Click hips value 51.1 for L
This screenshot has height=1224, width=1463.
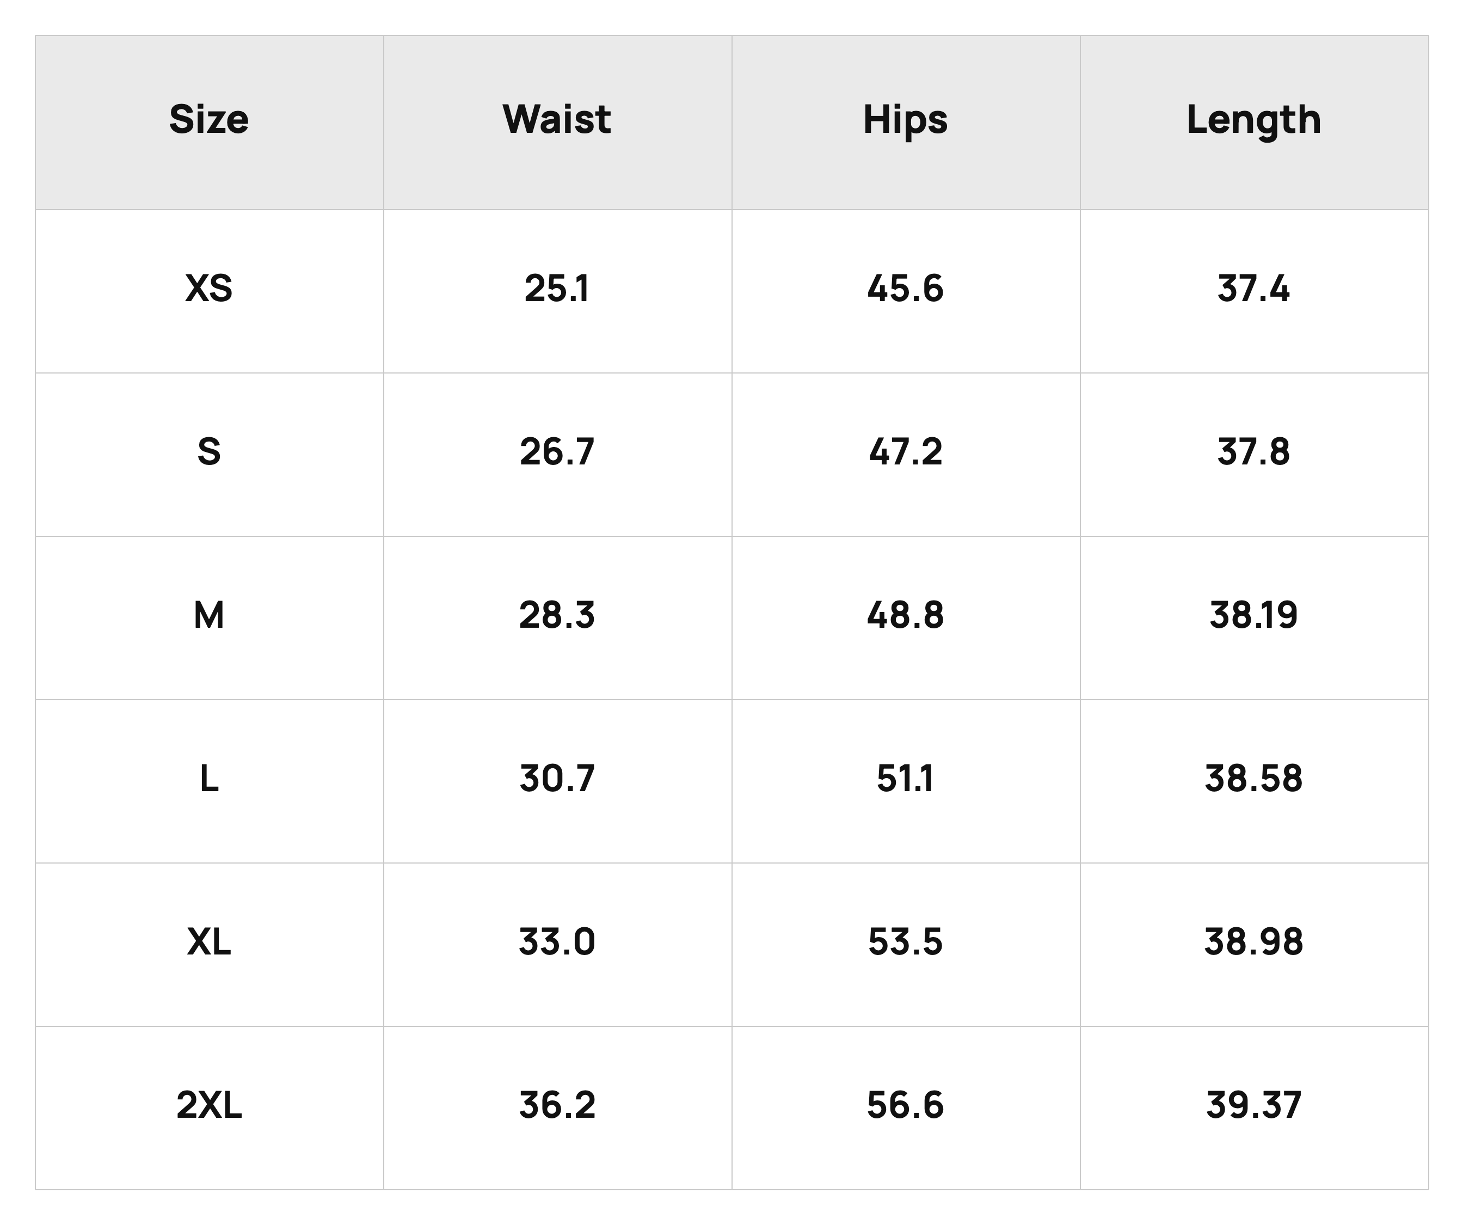(905, 778)
